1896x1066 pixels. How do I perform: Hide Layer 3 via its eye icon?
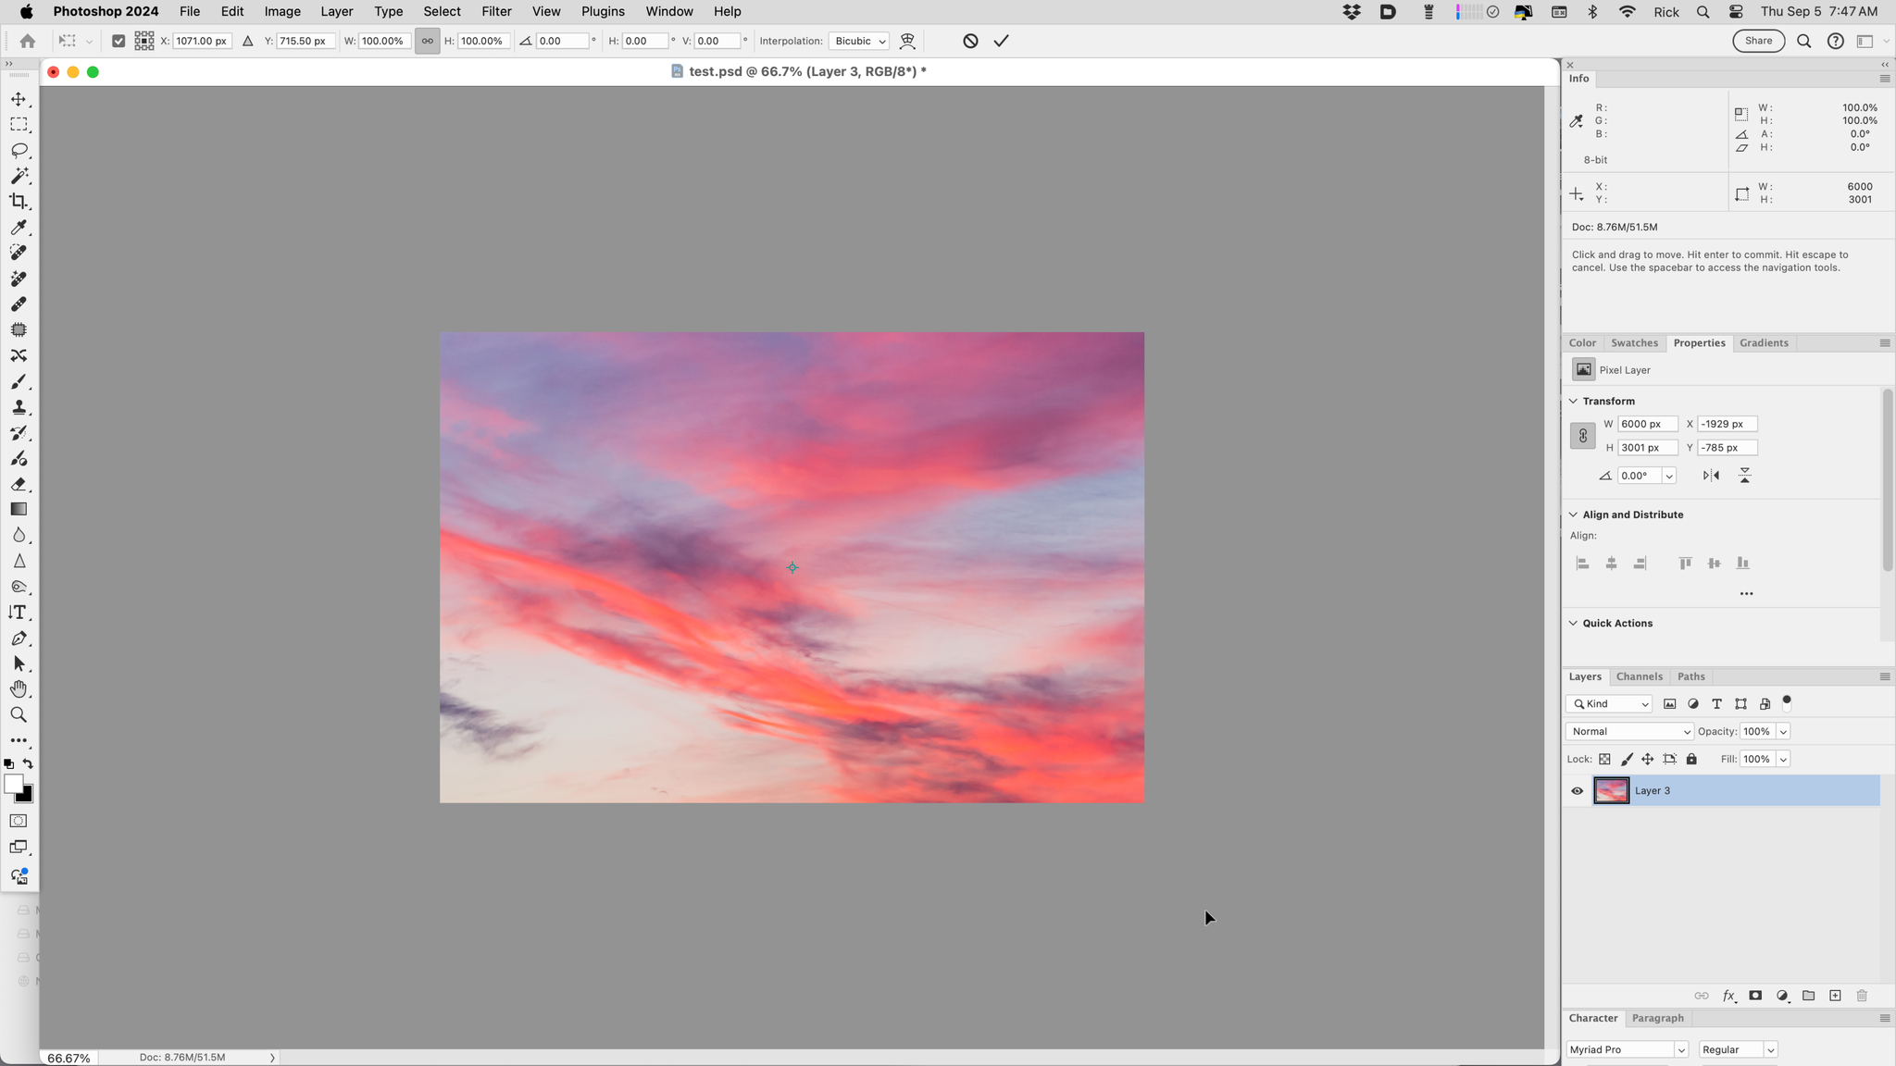tap(1578, 789)
